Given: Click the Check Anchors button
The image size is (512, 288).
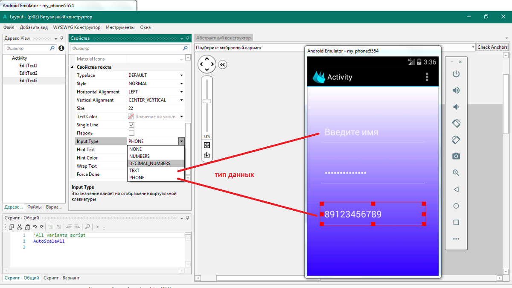Looking at the screenshot, I should (x=492, y=47).
